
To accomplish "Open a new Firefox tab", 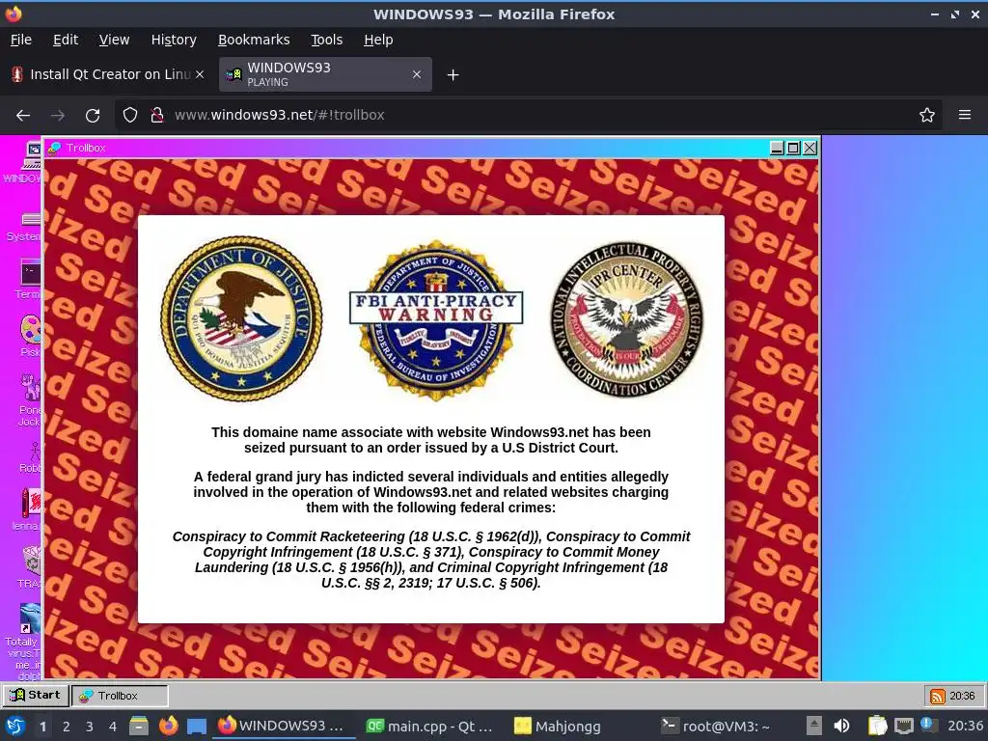I will click(x=453, y=75).
